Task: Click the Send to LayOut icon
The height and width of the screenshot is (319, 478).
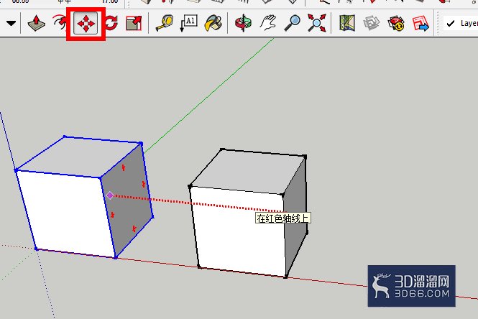Action: 420,23
